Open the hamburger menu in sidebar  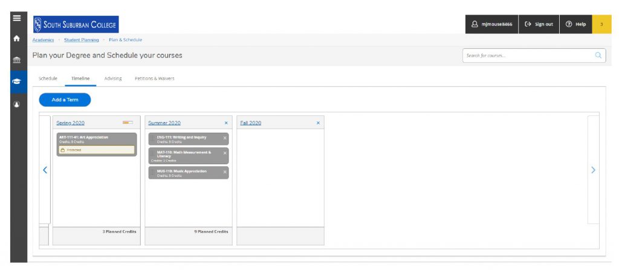tap(16, 18)
